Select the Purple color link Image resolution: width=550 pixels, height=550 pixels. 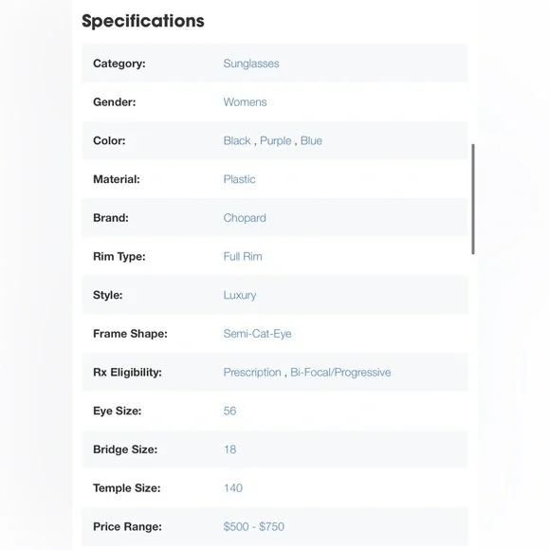coord(275,140)
